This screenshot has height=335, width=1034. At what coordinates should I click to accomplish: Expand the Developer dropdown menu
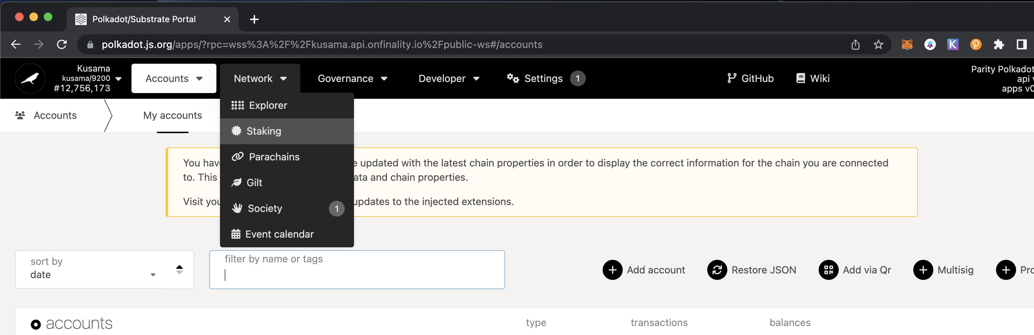[x=448, y=79]
